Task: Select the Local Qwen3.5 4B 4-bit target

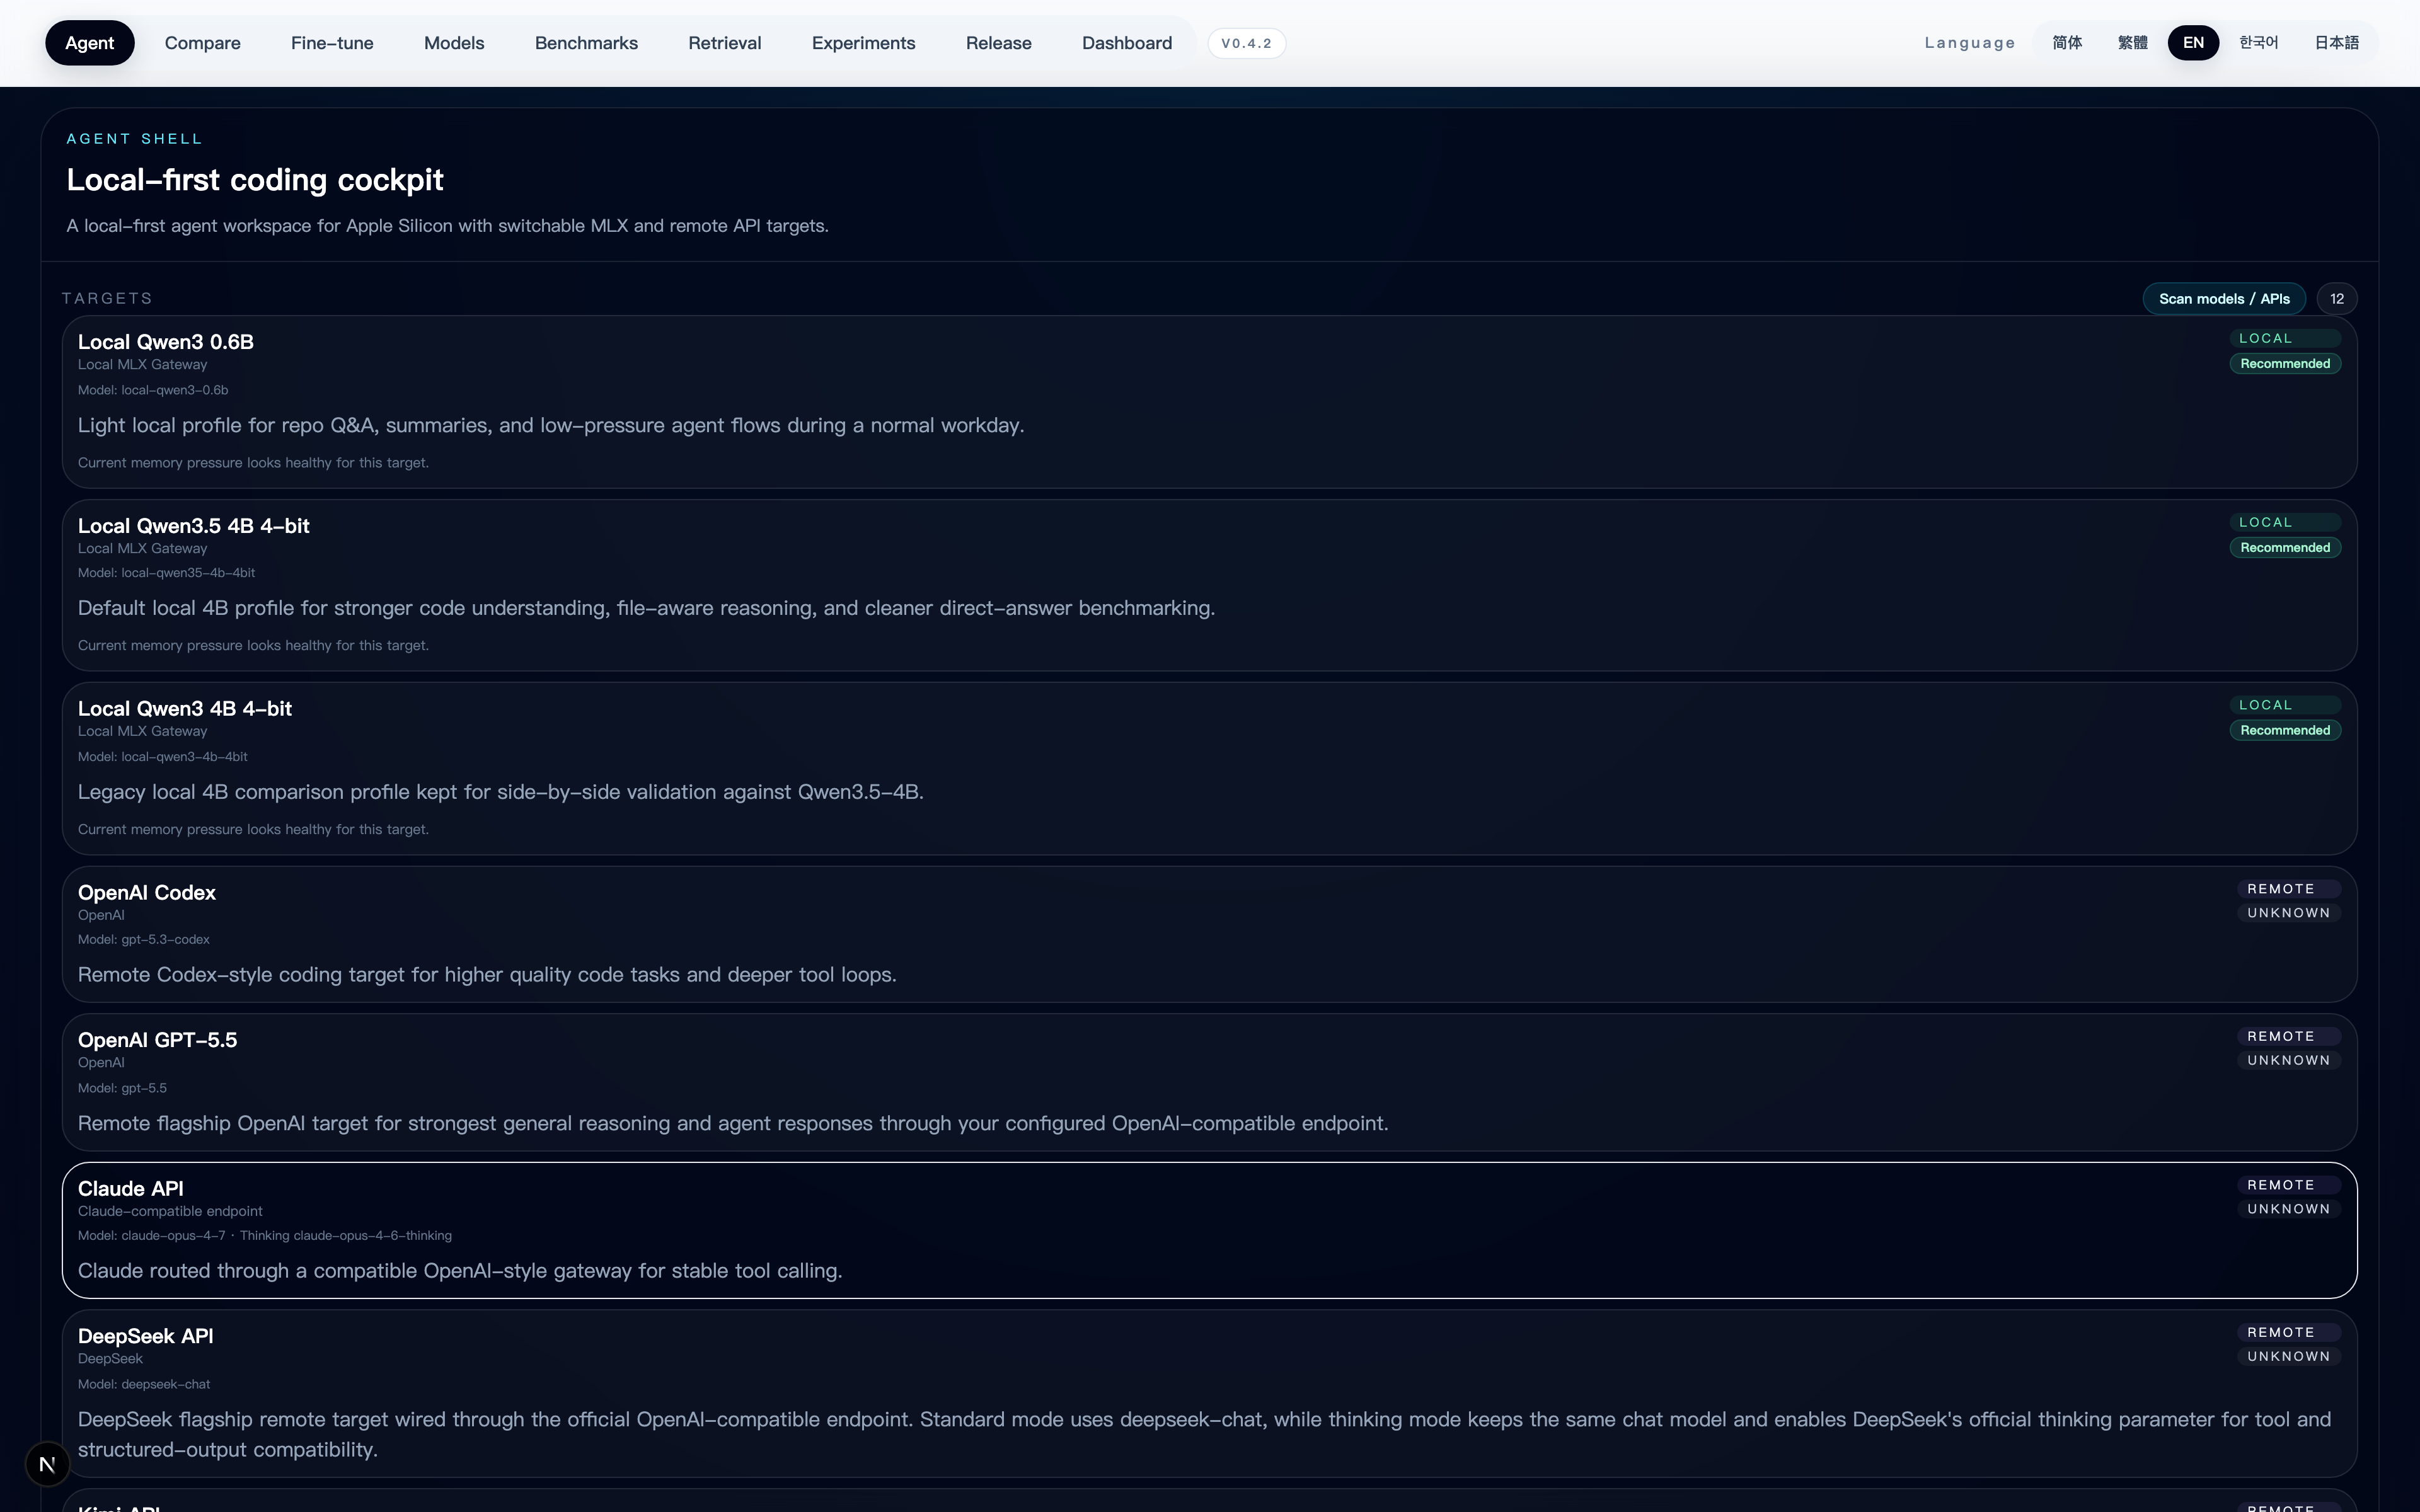Action: pyautogui.click(x=1209, y=585)
